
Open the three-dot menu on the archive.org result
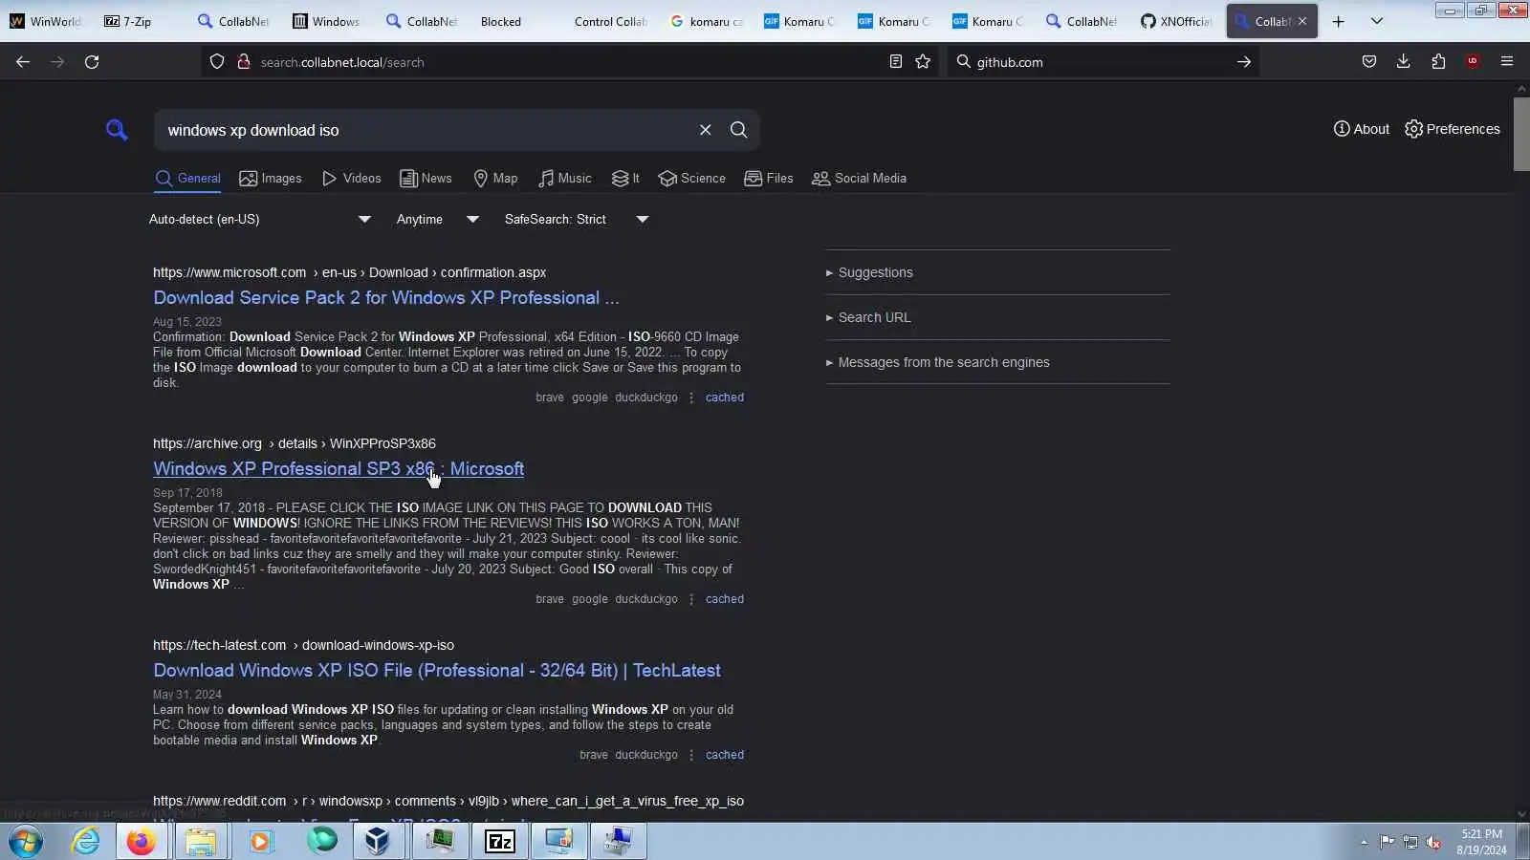click(x=691, y=599)
